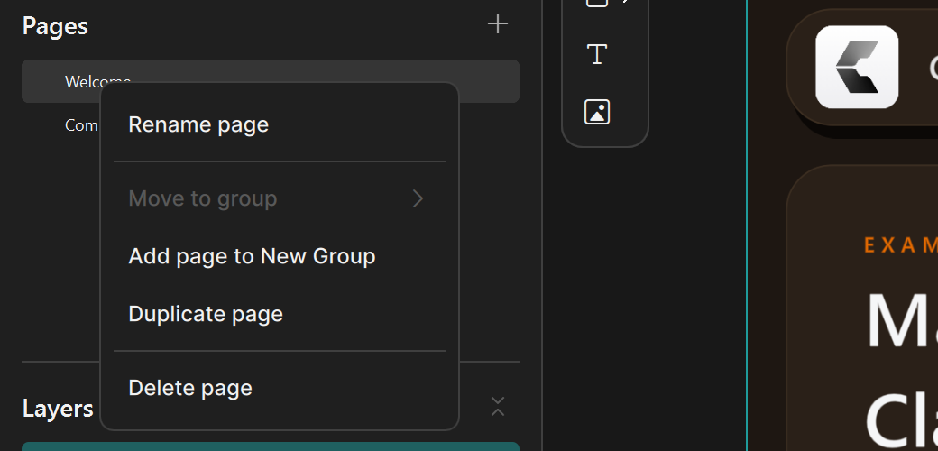Click the Pages panel heading

55,26
